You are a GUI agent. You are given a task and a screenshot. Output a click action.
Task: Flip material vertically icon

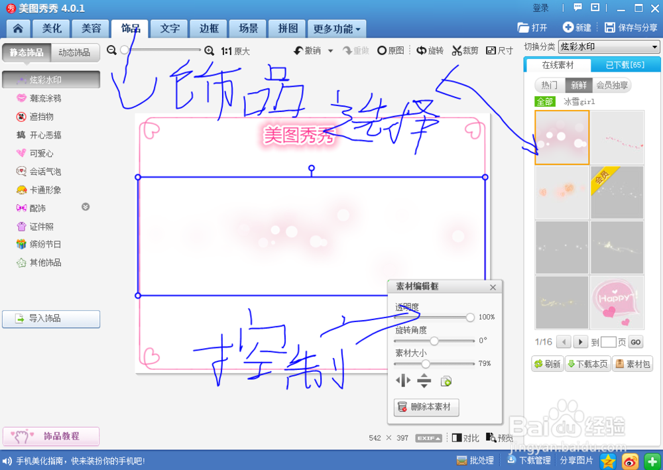(424, 381)
